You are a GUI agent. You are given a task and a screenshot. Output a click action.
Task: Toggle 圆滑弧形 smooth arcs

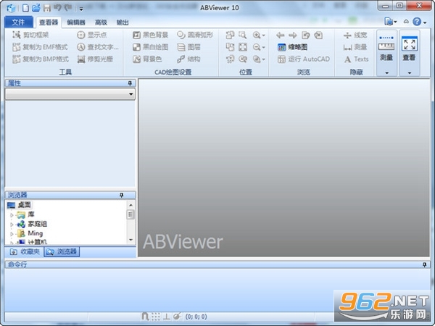(x=195, y=35)
